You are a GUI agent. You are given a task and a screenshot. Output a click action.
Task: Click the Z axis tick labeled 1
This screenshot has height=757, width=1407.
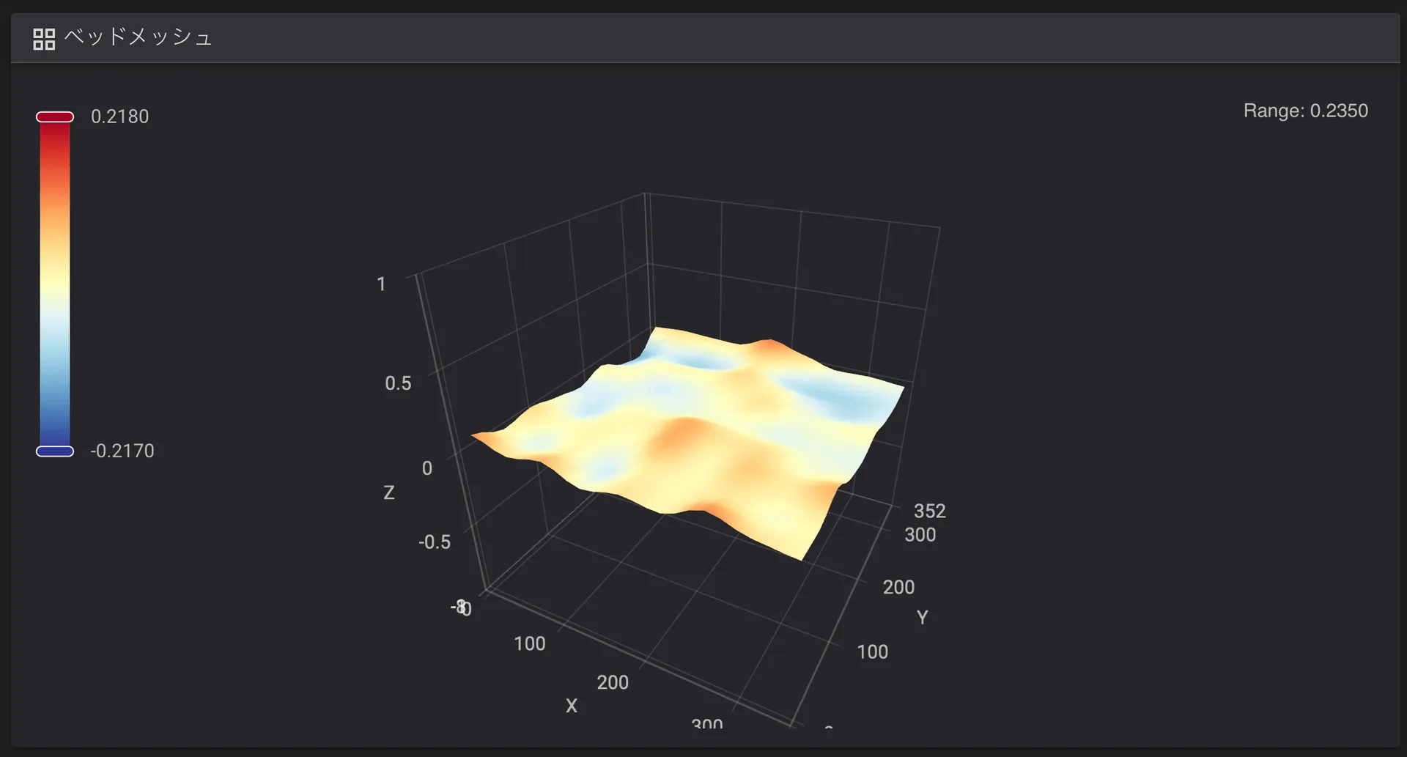pyautogui.click(x=381, y=284)
